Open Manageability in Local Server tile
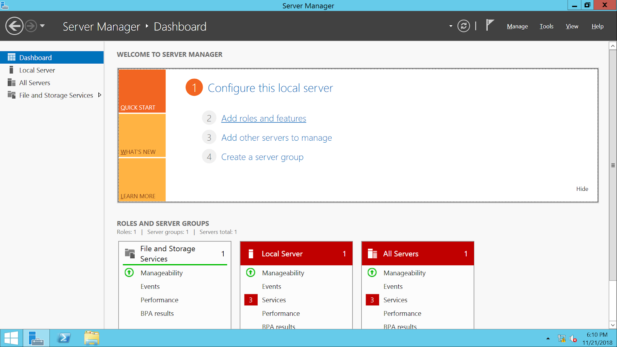The image size is (617, 347). coord(283,273)
